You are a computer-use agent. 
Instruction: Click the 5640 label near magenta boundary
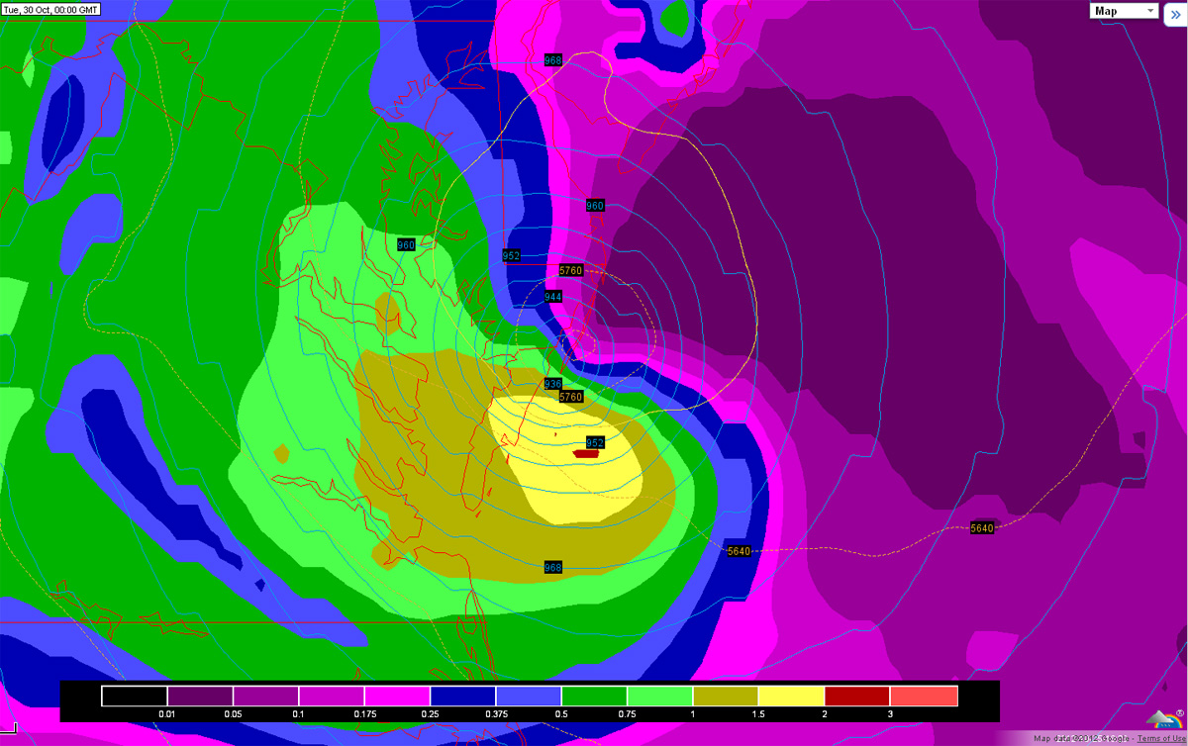[x=739, y=551]
